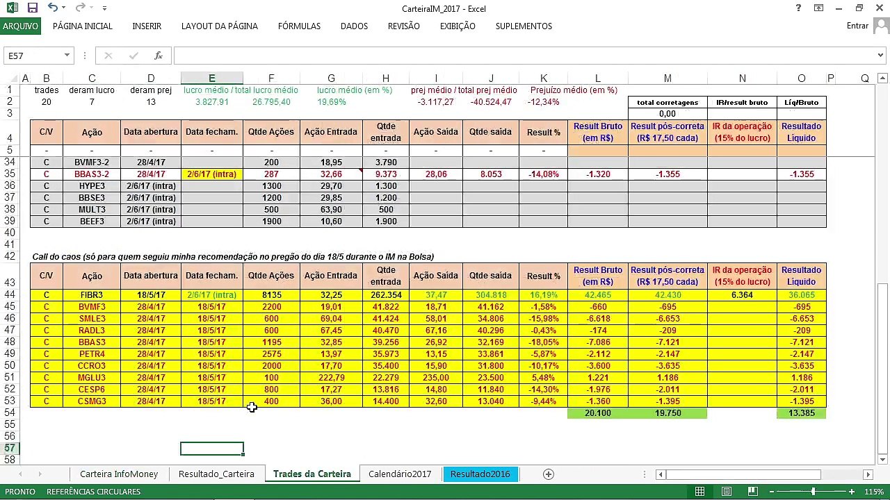Switch to Page Break Preview icon
The image size is (890, 500).
tap(752, 492)
